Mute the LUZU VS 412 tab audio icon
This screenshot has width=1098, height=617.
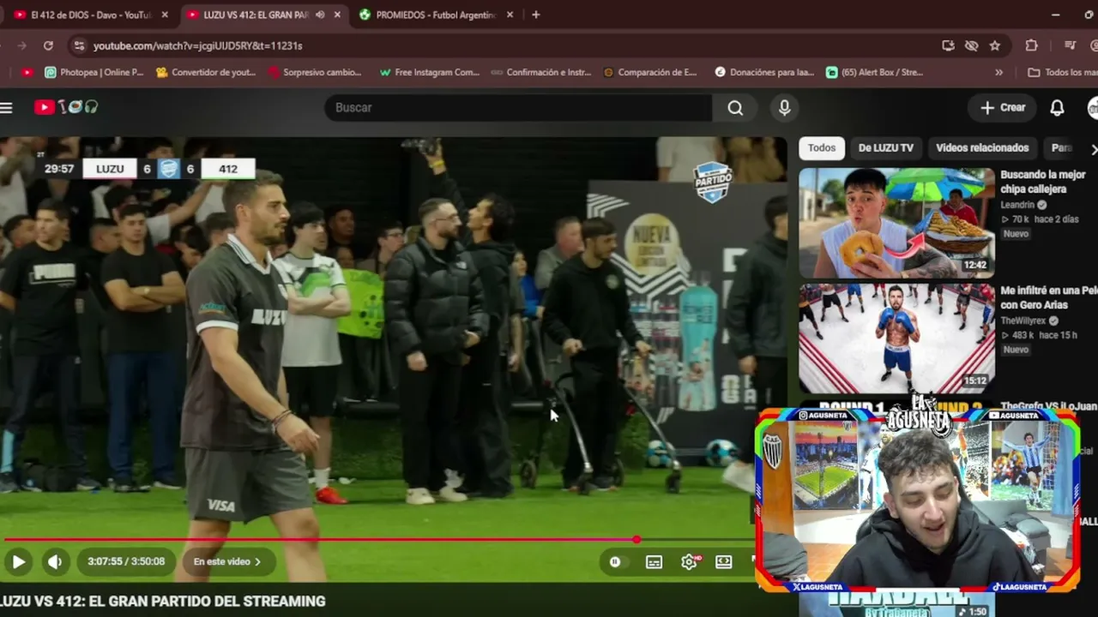[320, 15]
